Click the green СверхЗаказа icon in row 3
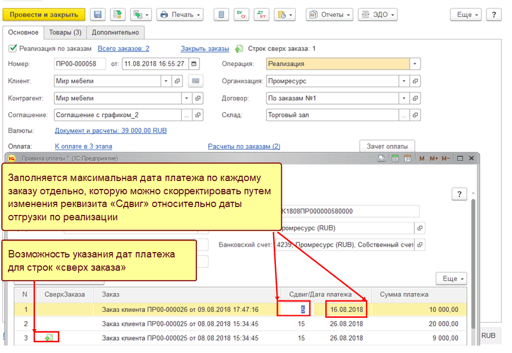This screenshot has height=353, width=512. 49,338
